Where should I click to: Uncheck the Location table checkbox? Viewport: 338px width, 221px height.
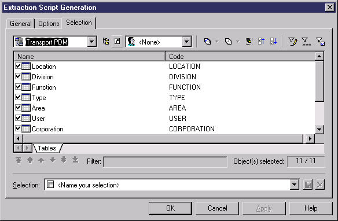click(18, 66)
